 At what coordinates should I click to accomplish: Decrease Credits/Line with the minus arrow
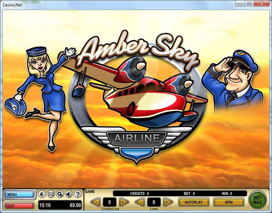pyautogui.click(x=96, y=202)
